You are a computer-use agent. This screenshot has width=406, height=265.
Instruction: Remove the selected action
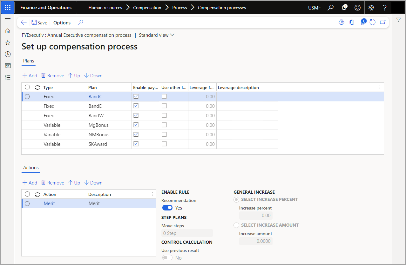click(x=53, y=183)
